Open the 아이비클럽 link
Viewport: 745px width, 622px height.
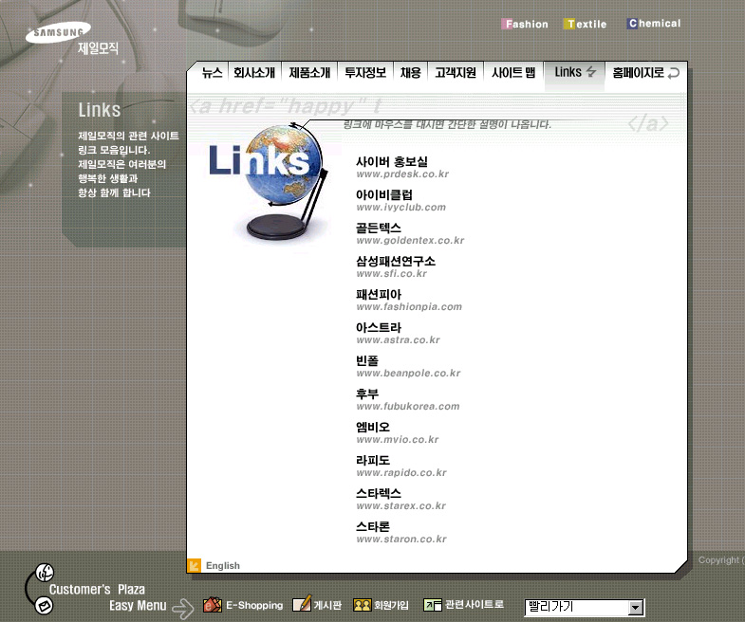[x=384, y=194]
